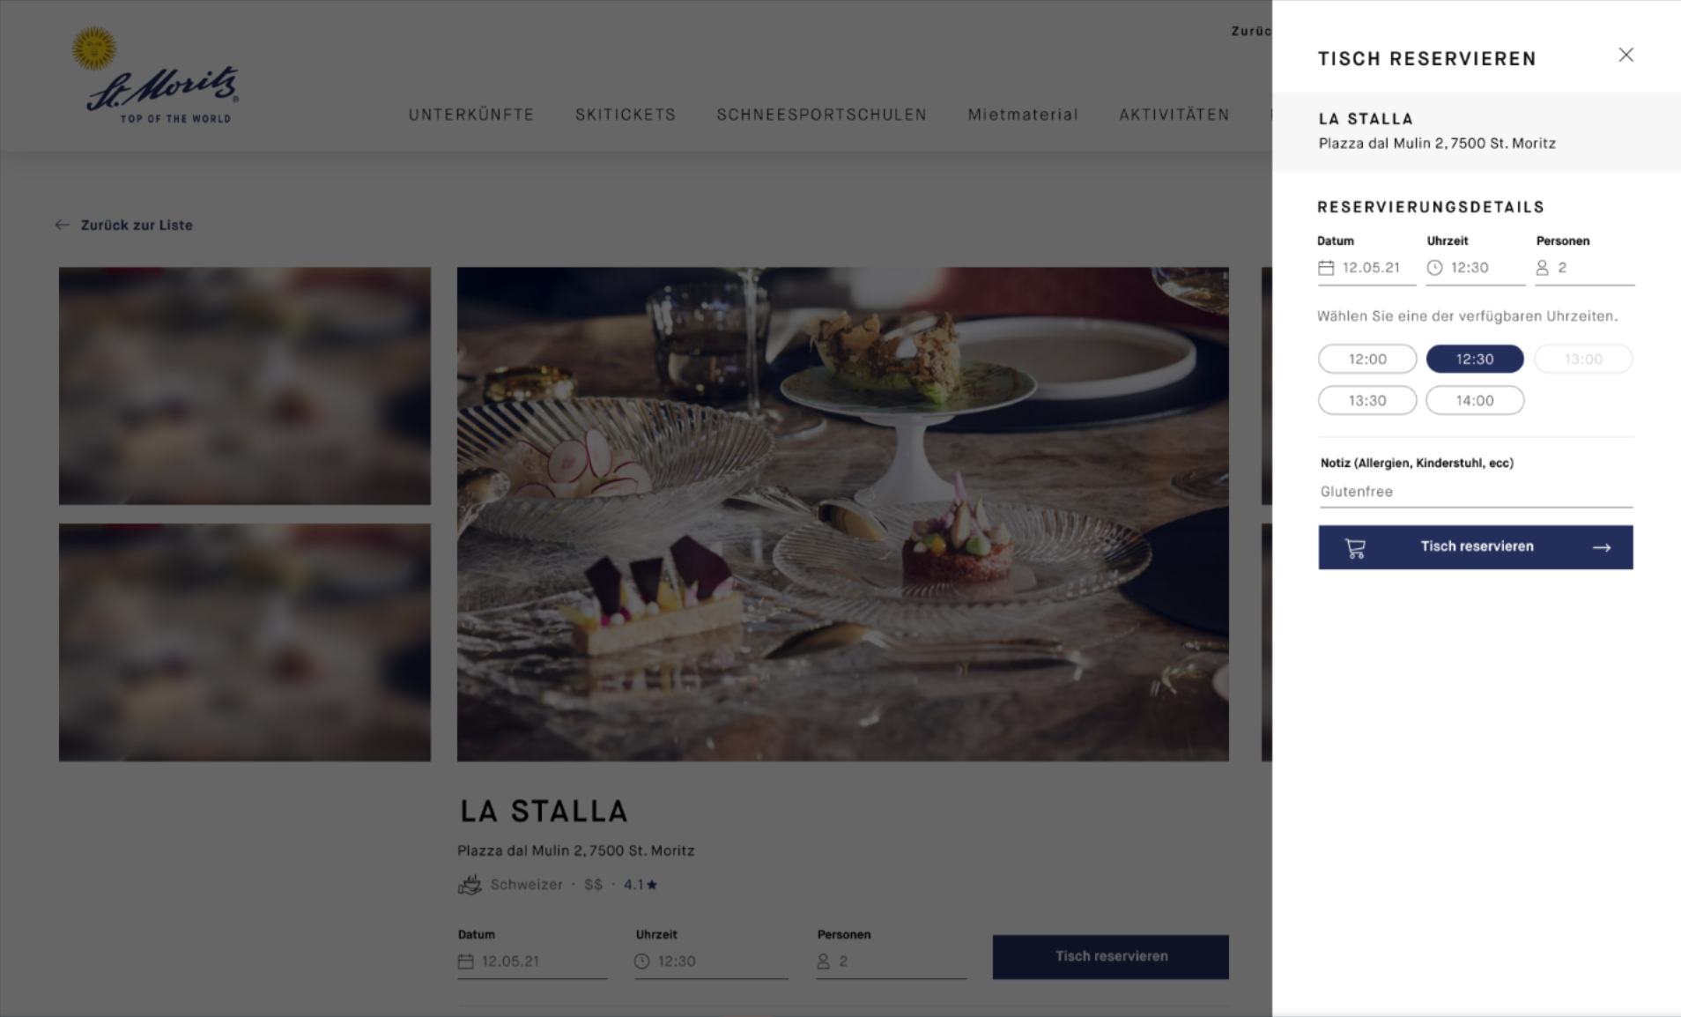The width and height of the screenshot is (1681, 1017).
Task: Click the calendar icon below the La Stalla photo
Action: tap(466, 961)
